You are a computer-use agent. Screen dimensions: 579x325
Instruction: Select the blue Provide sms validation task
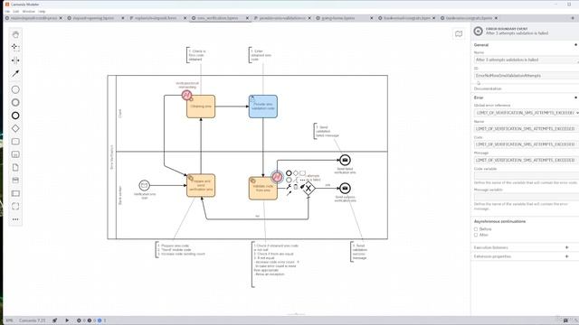(x=263, y=107)
